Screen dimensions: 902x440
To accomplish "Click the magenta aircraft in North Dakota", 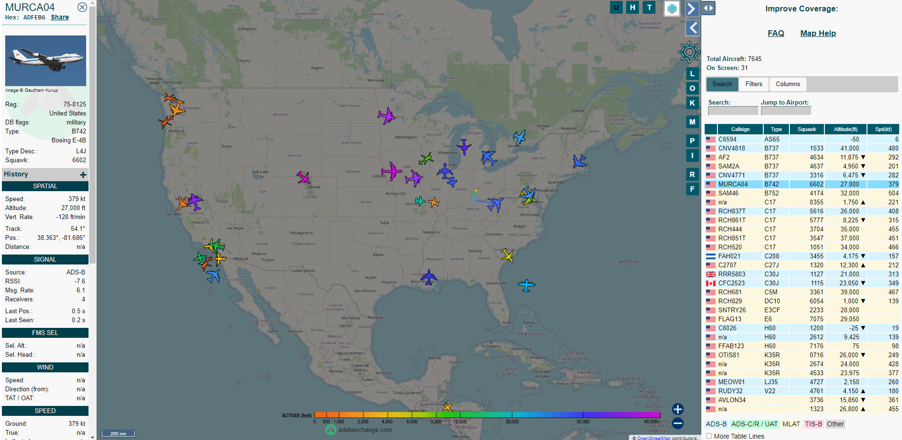I will coord(386,115).
